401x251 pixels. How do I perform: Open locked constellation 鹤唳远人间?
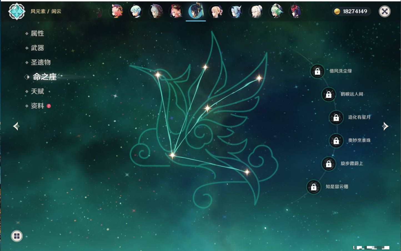coord(329,94)
